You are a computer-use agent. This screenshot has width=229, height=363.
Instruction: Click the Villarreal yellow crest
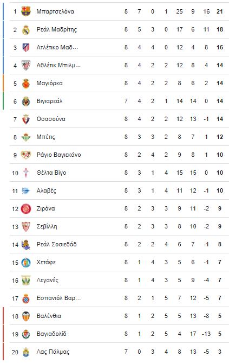click(26, 101)
